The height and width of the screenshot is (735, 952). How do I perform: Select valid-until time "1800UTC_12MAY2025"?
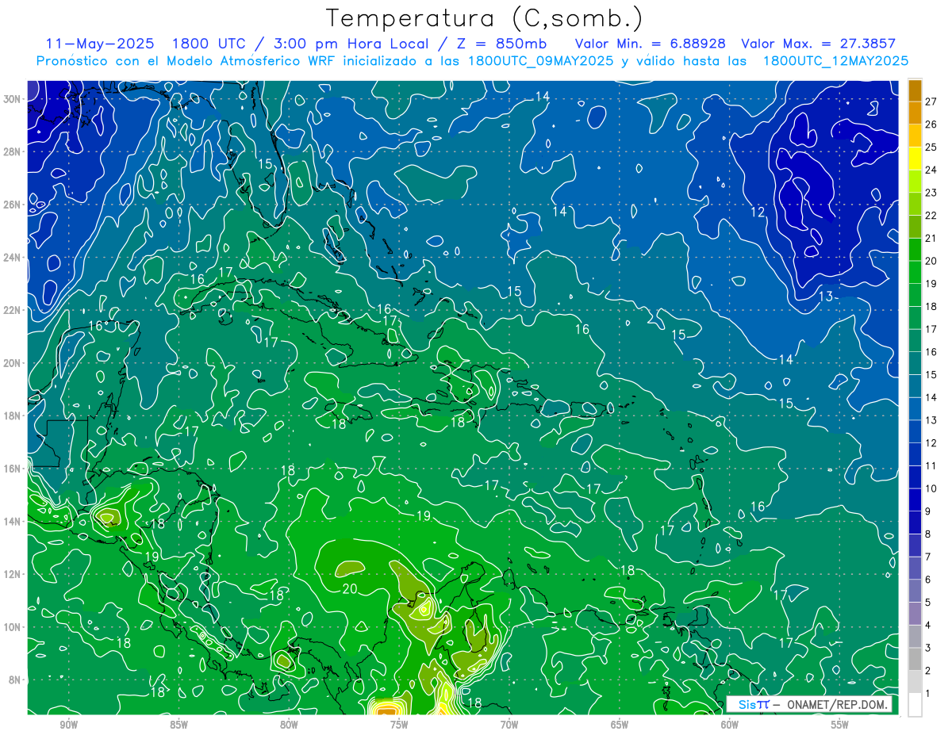pos(835,61)
